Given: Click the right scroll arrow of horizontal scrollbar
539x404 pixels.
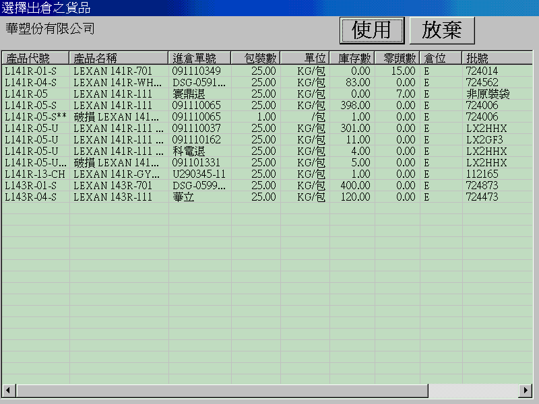Looking at the screenshot, I should click(x=526, y=391).
